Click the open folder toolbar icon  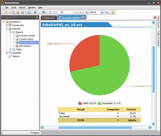(18, 12)
